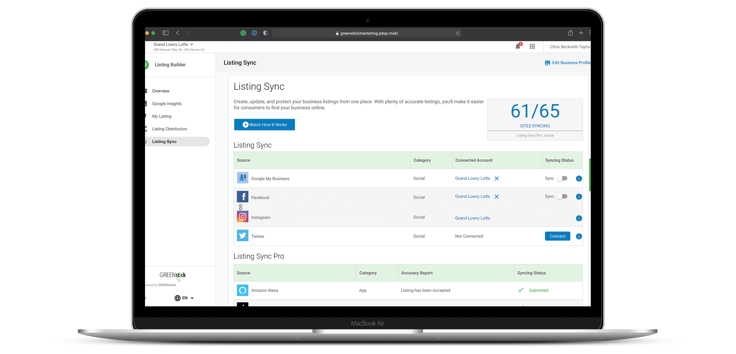
Task: Click the Watch How It Works button
Action: (264, 125)
